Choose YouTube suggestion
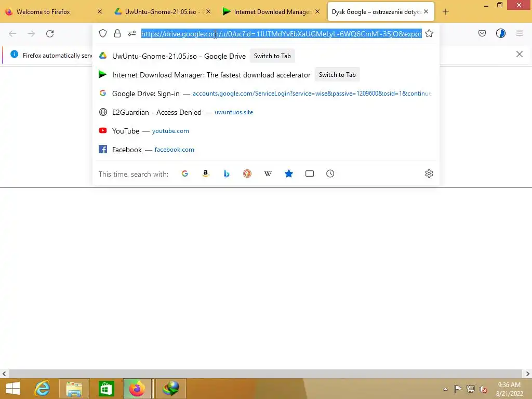Screen dimensions: 532x399 265,131
